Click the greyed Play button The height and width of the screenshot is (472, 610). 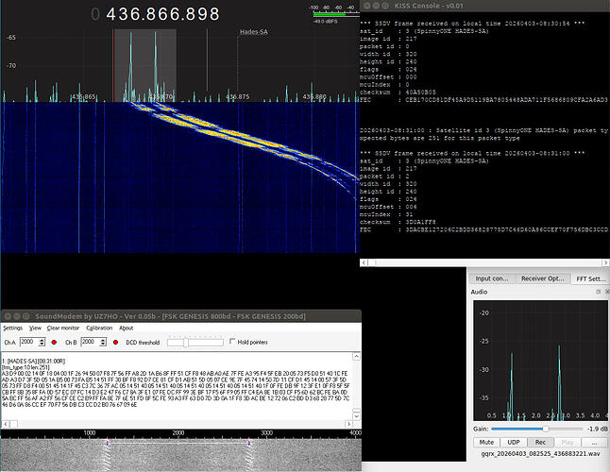click(568, 443)
